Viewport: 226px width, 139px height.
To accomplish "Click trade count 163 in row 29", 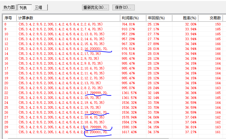I will click(x=218, y=127).
